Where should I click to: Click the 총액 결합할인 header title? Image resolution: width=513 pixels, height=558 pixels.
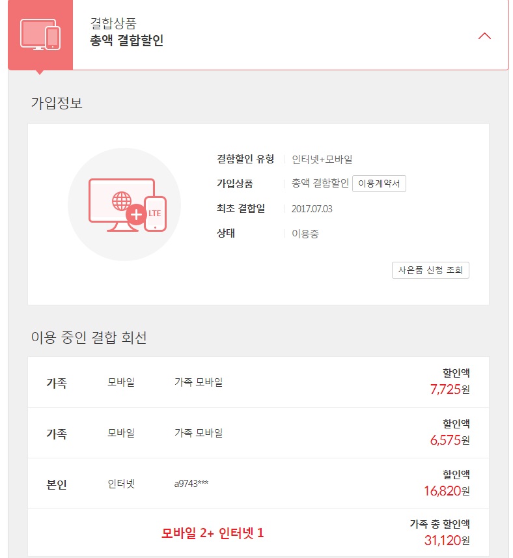coord(127,41)
